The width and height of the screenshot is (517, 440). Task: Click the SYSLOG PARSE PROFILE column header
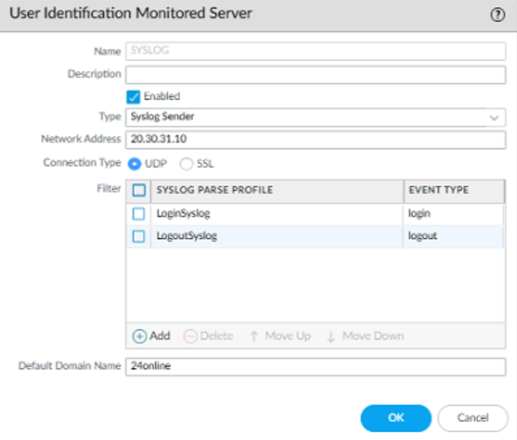(x=277, y=191)
